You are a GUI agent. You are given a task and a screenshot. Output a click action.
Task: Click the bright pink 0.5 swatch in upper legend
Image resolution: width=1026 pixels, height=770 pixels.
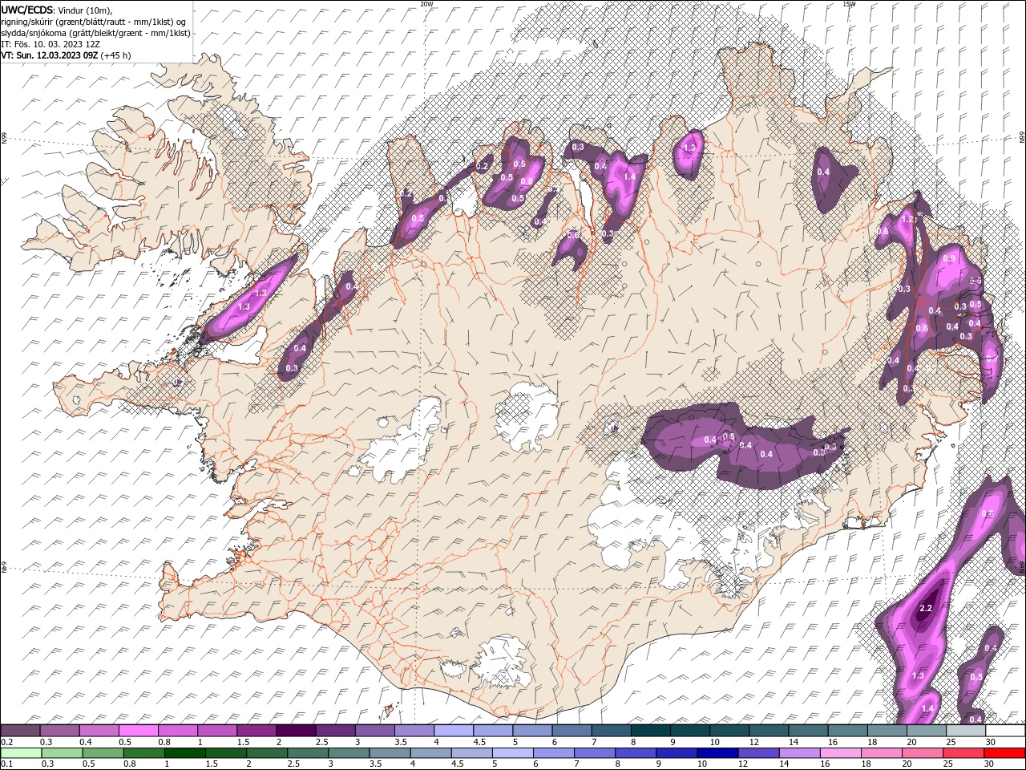pos(138,731)
